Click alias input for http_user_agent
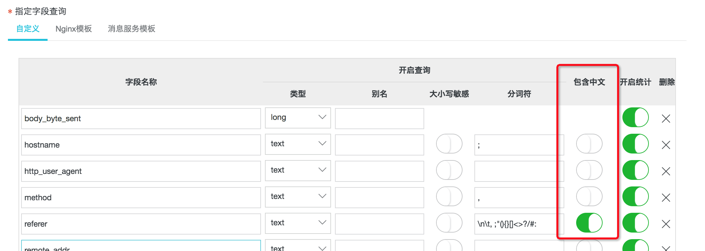Viewport: 705px width, 251px height. point(380,171)
